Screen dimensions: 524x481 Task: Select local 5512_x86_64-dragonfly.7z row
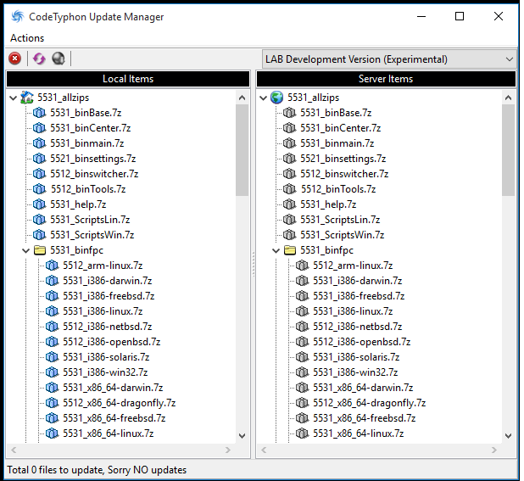click(x=120, y=403)
